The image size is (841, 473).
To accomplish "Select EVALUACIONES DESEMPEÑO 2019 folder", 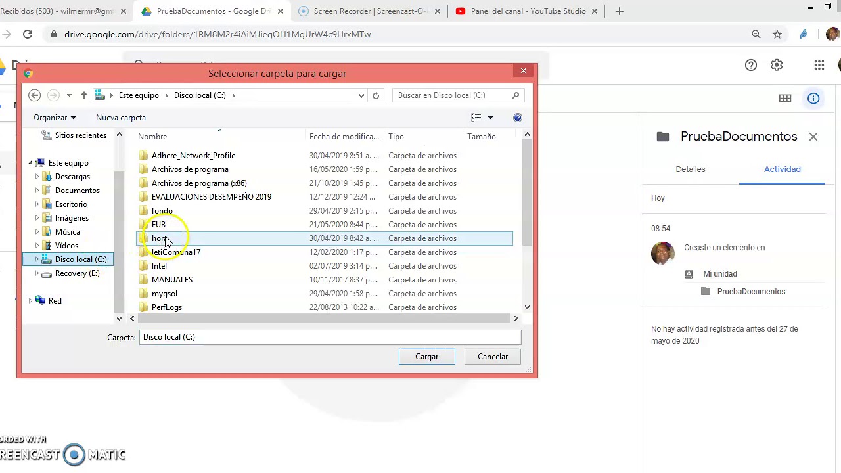I will coord(211,197).
